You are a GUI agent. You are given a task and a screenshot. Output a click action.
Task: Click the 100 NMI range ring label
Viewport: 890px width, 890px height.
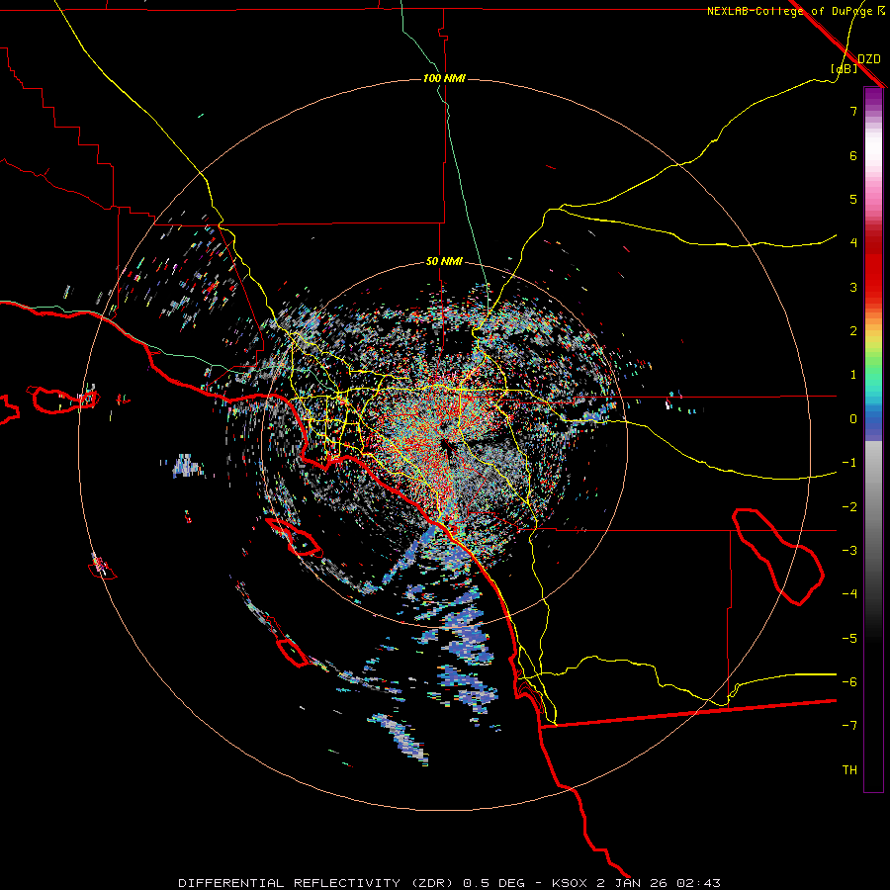tap(444, 78)
